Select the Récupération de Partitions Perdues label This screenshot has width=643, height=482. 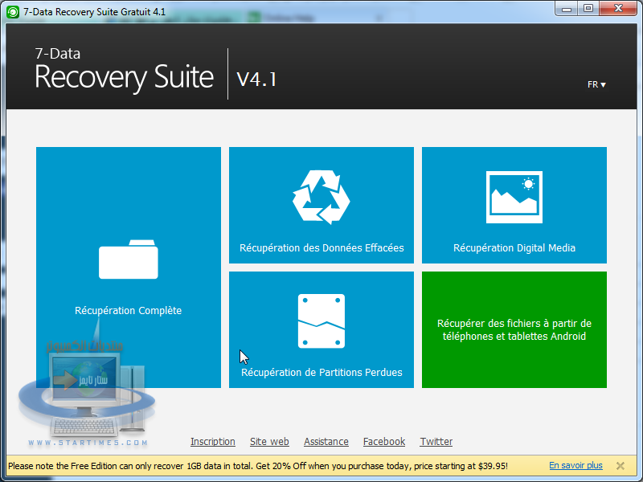[321, 373]
